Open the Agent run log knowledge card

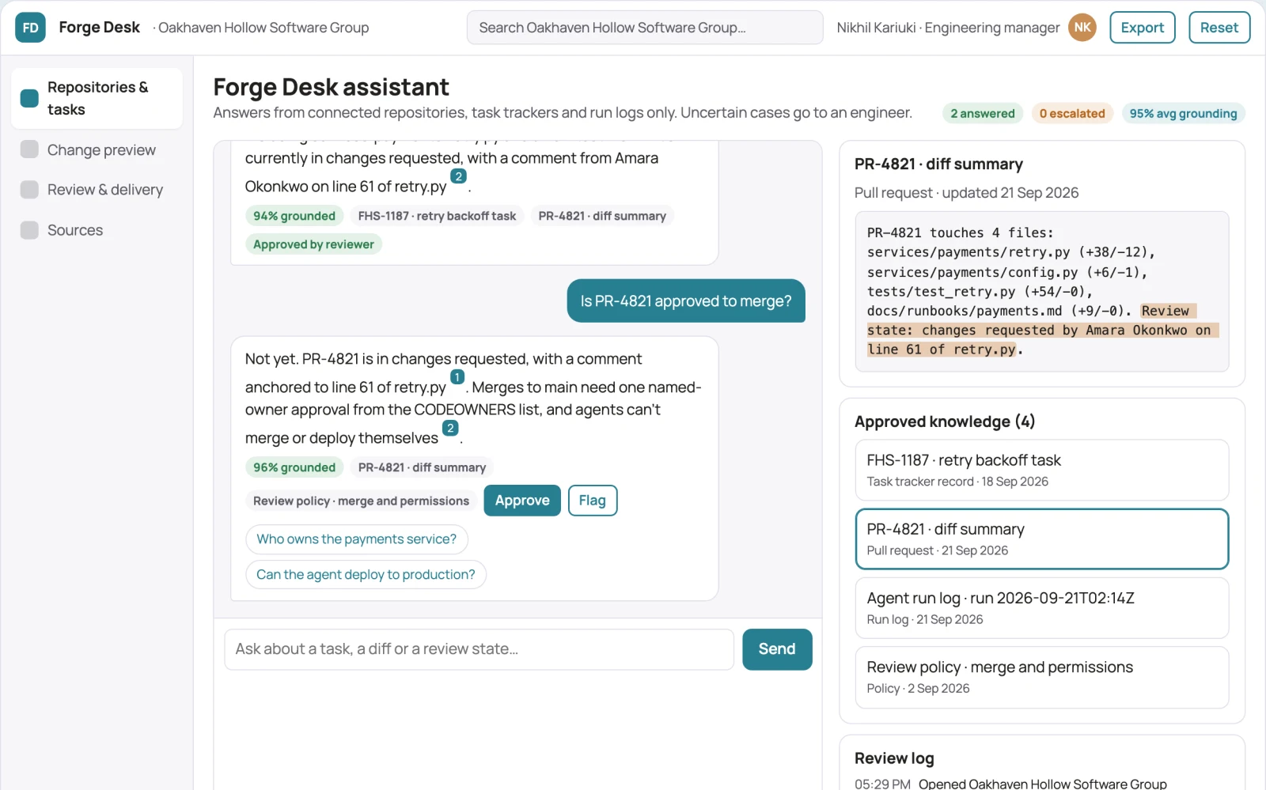[x=1042, y=608]
